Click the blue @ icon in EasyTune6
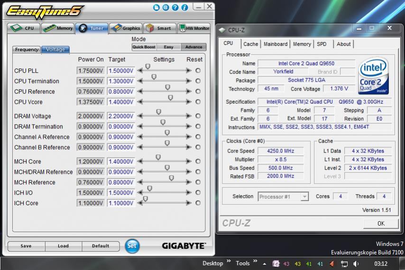 click(x=166, y=8)
